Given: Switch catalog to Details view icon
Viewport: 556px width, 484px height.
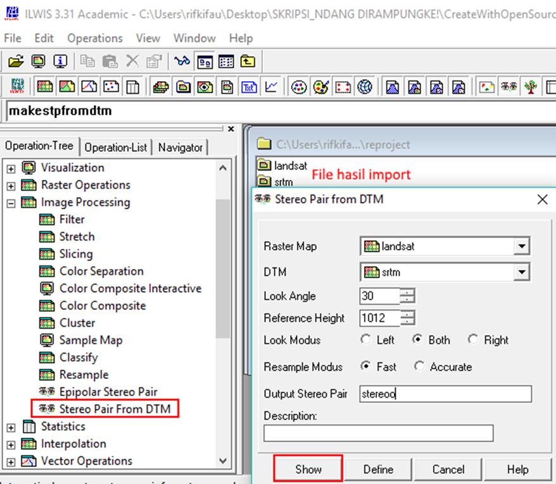Looking at the screenshot, I should pos(226,61).
